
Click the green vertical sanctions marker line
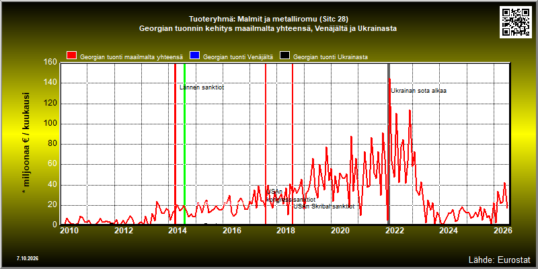click(184, 144)
